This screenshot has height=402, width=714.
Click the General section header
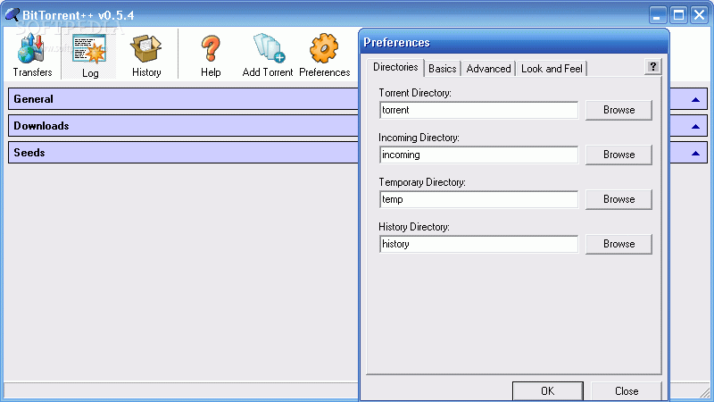pos(184,99)
